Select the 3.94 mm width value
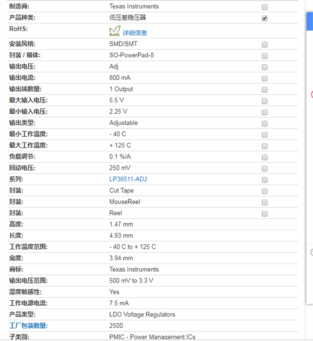313x341 pixels. [x=121, y=258]
